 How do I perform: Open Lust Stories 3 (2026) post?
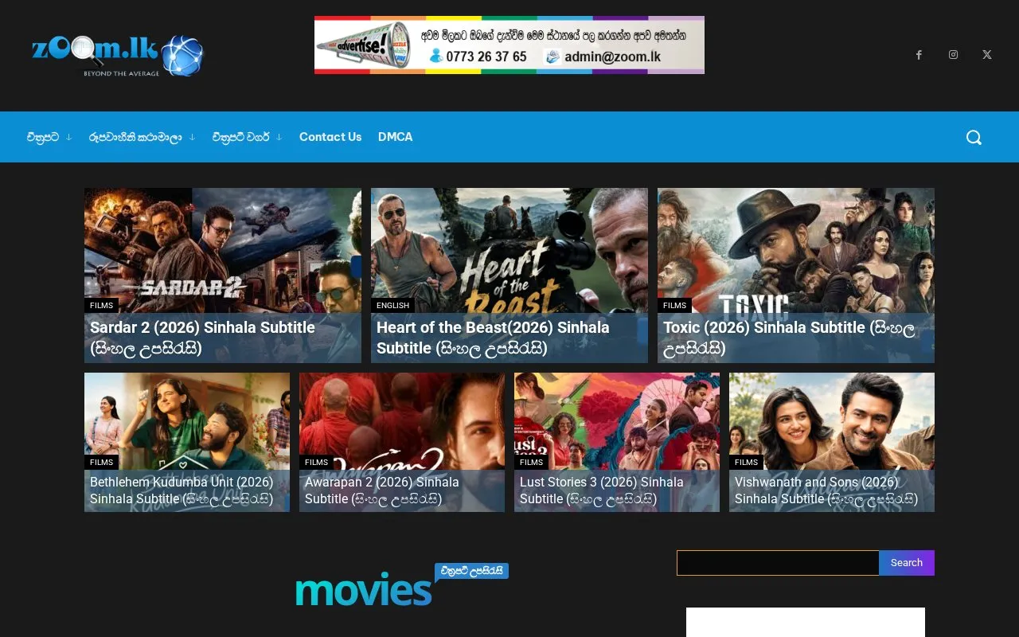click(x=601, y=490)
